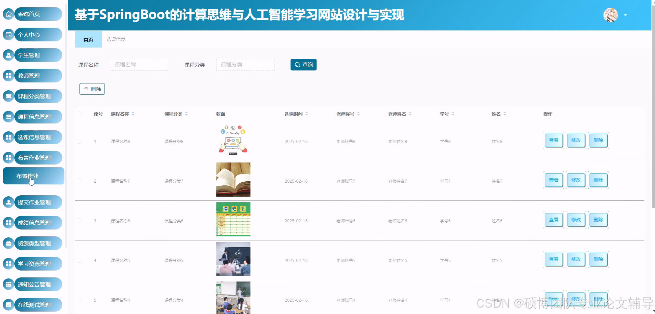Viewport: 655px width, 314px height.
Task: Click the 课程分类 search input field
Action: pyautogui.click(x=245, y=65)
